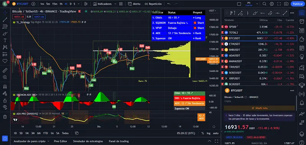Select the ruler measure tool
The height and width of the screenshot is (145, 306).
click(x=5, y=70)
